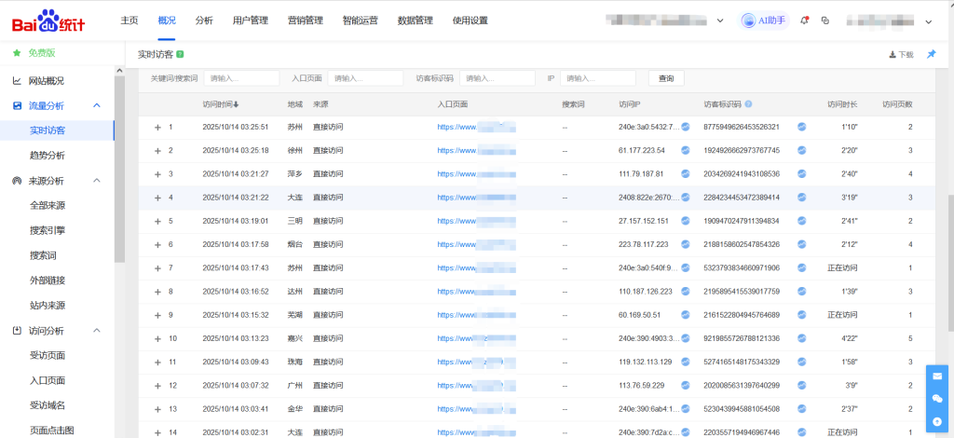954x438 pixels.
Task: Click the main page vertical scrollbar
Action: point(950,264)
